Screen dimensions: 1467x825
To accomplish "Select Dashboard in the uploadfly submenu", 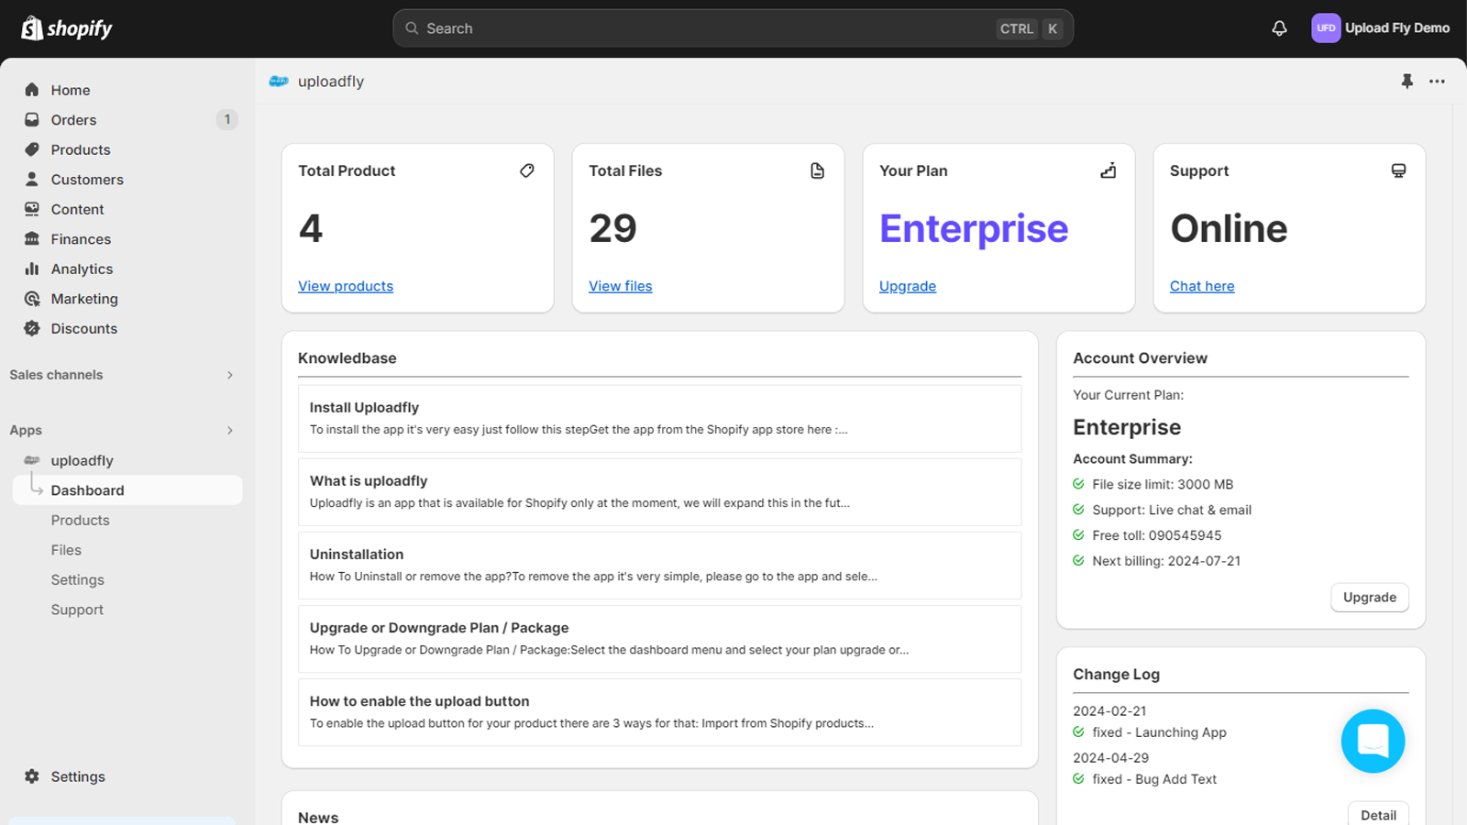I will [87, 489].
